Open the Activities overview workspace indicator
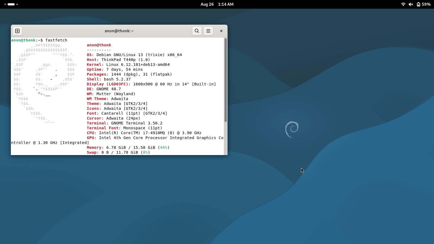 tap(11, 4)
